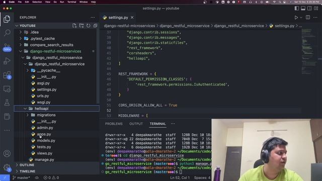The width and height of the screenshot is (322, 181).
Task: Open the Accounts menu
Action: [x=7, y=153]
